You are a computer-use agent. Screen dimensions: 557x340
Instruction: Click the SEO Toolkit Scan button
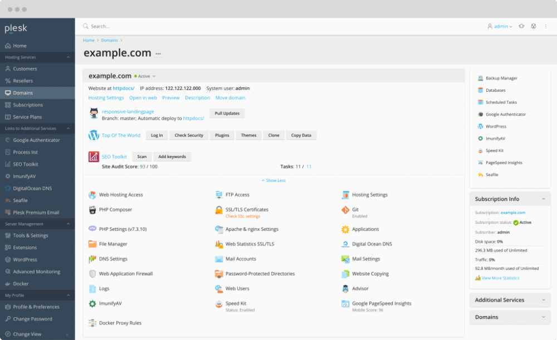click(x=141, y=156)
